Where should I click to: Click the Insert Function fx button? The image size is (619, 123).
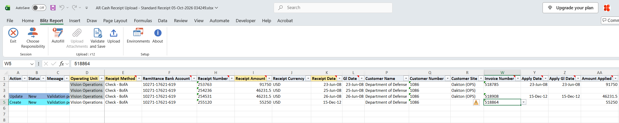tap(61, 64)
